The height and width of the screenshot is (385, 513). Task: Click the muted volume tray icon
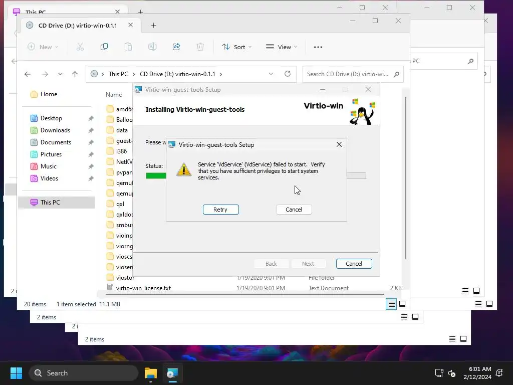[452, 373]
